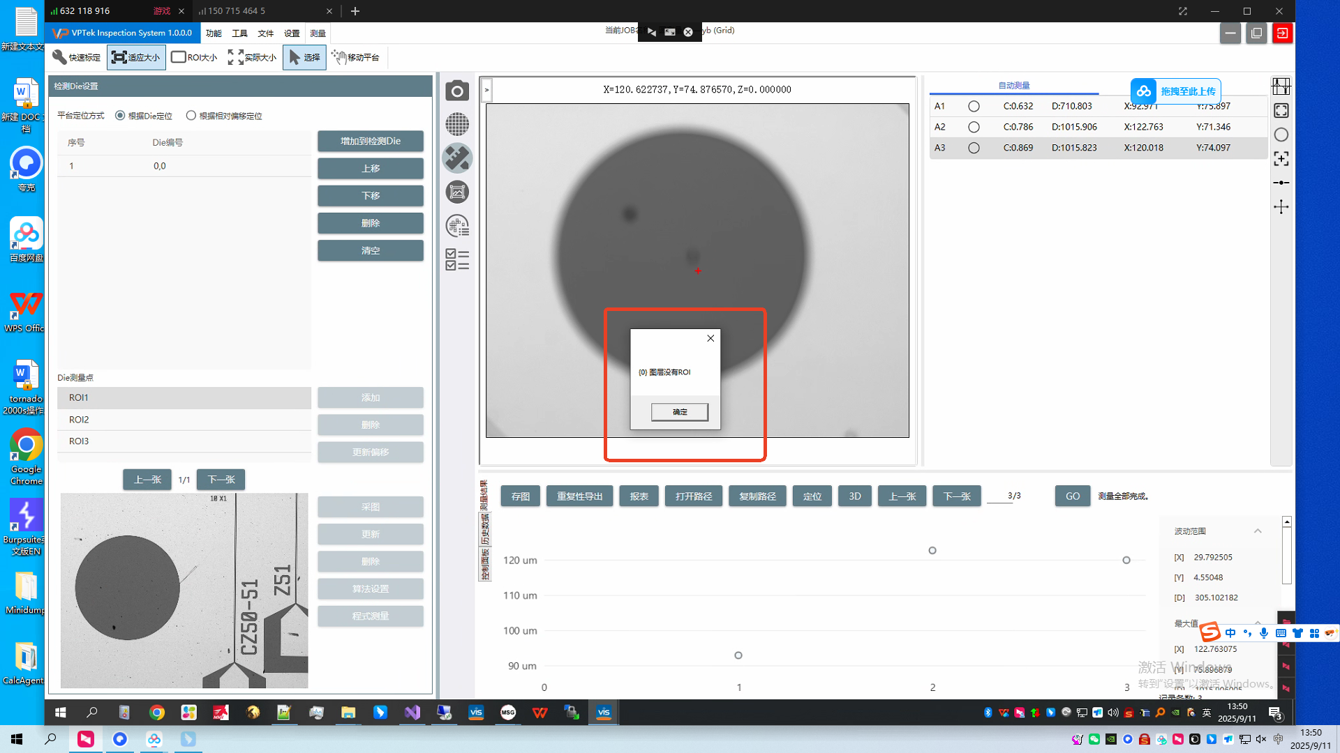
Task: Select the point-on-line tool icon
Action: tap(1281, 183)
